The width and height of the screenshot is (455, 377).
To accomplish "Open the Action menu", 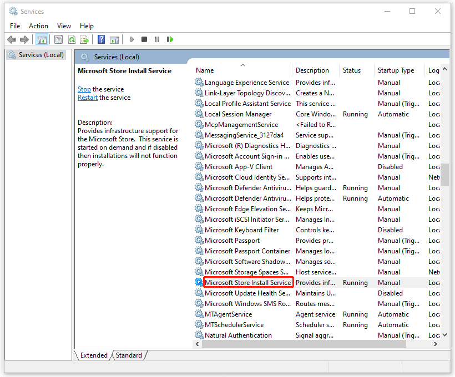I will [x=38, y=26].
